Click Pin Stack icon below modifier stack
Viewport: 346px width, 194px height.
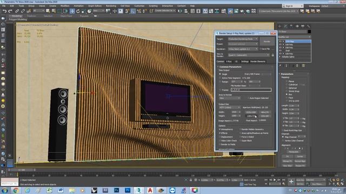coord(280,66)
